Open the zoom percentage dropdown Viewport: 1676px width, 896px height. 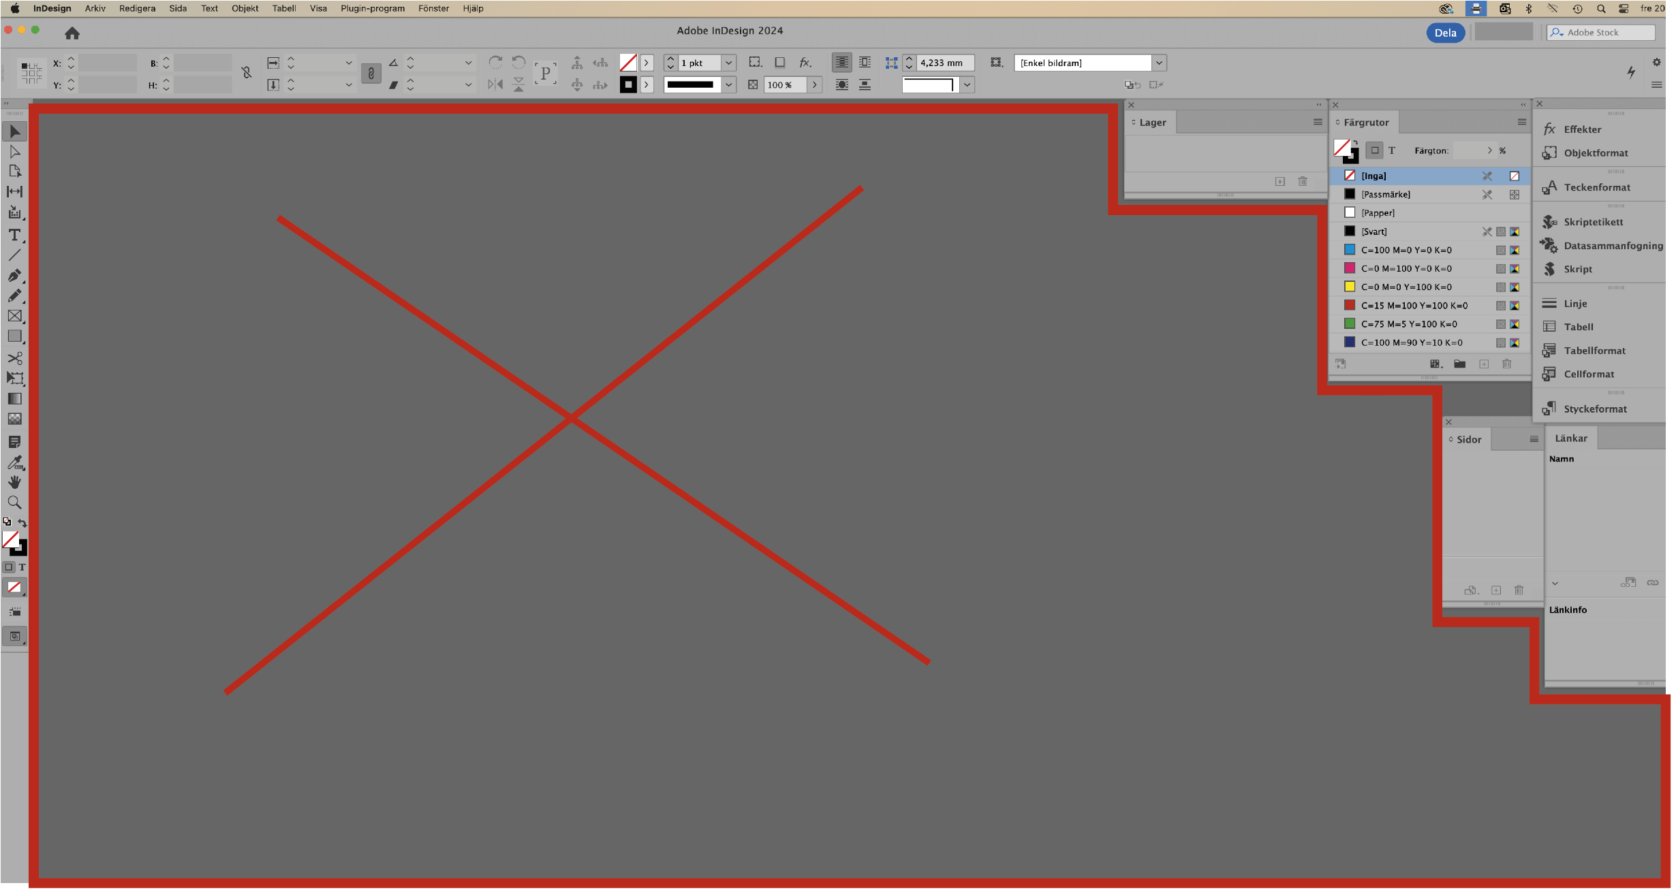click(x=815, y=84)
